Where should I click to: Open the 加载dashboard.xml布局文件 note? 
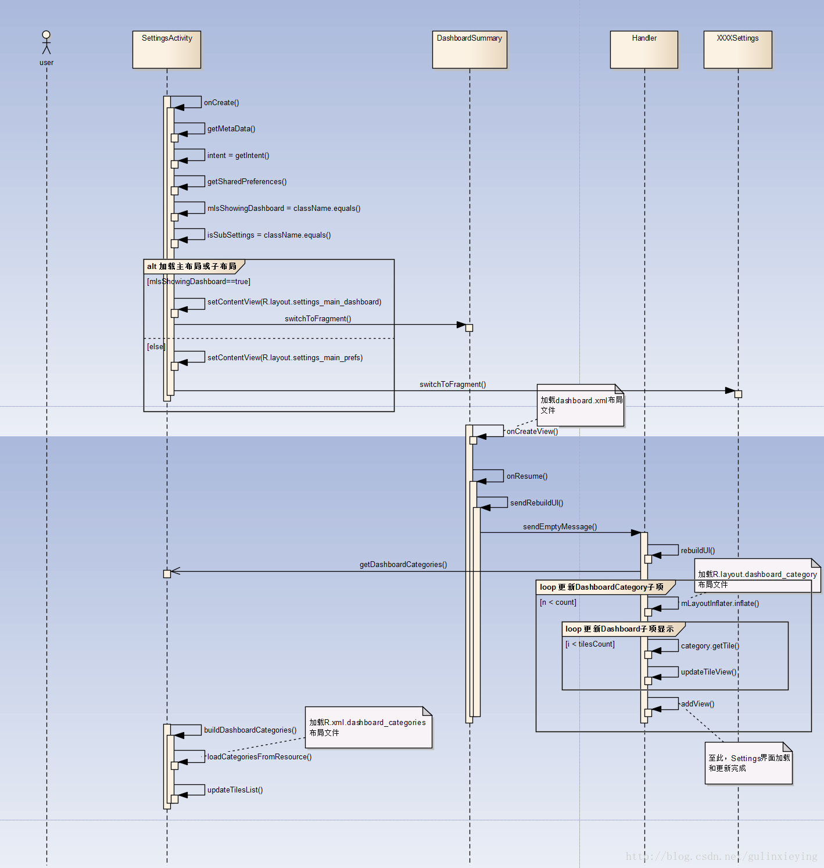coord(581,405)
